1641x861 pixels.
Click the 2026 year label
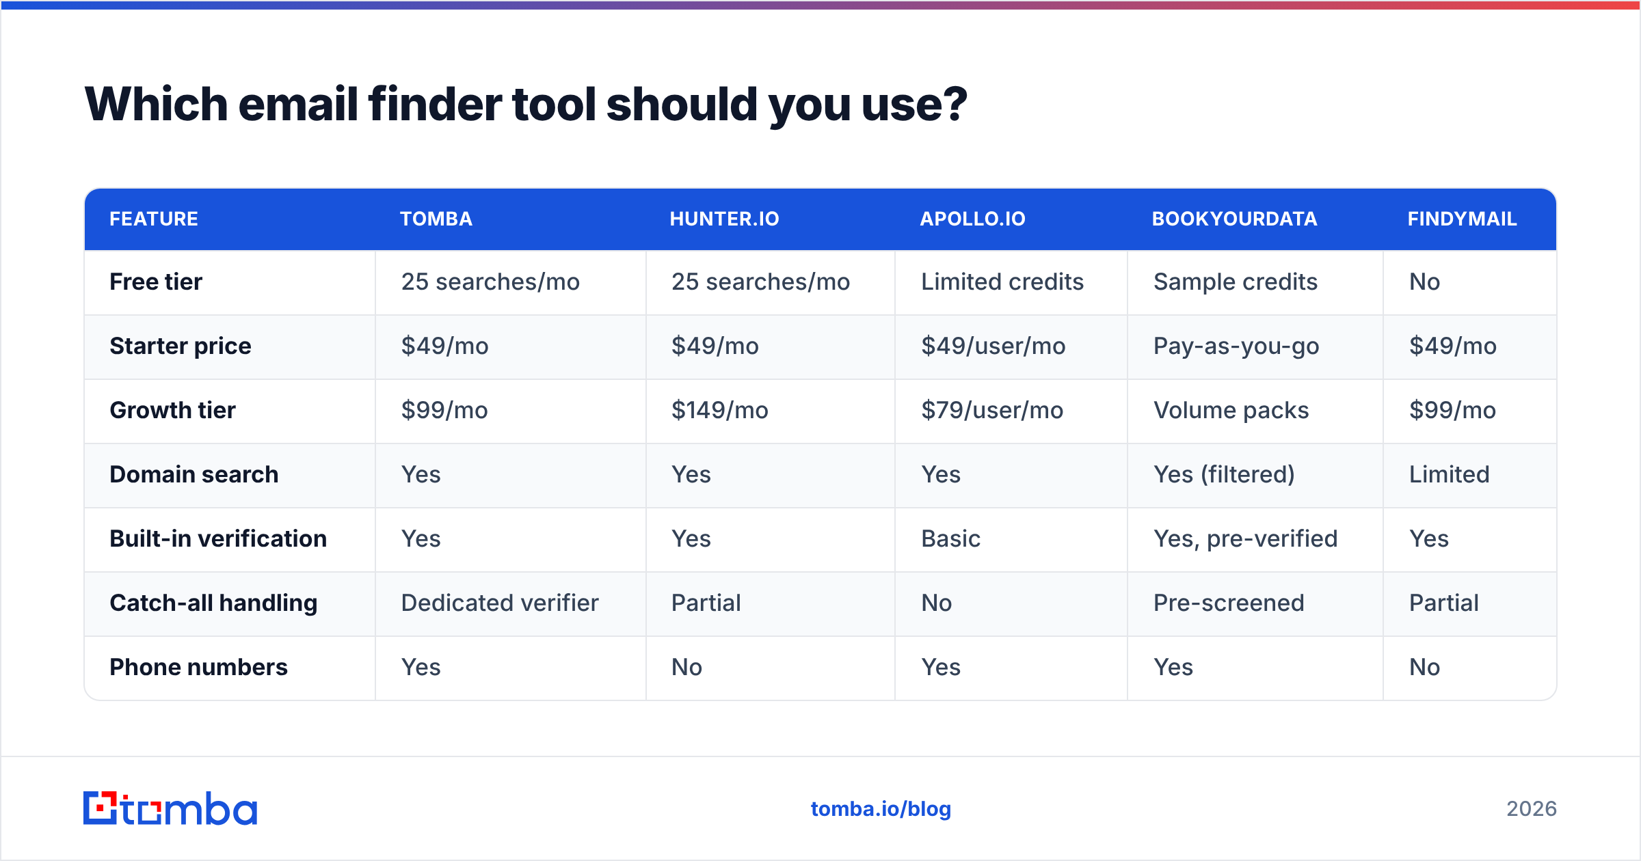[1532, 809]
